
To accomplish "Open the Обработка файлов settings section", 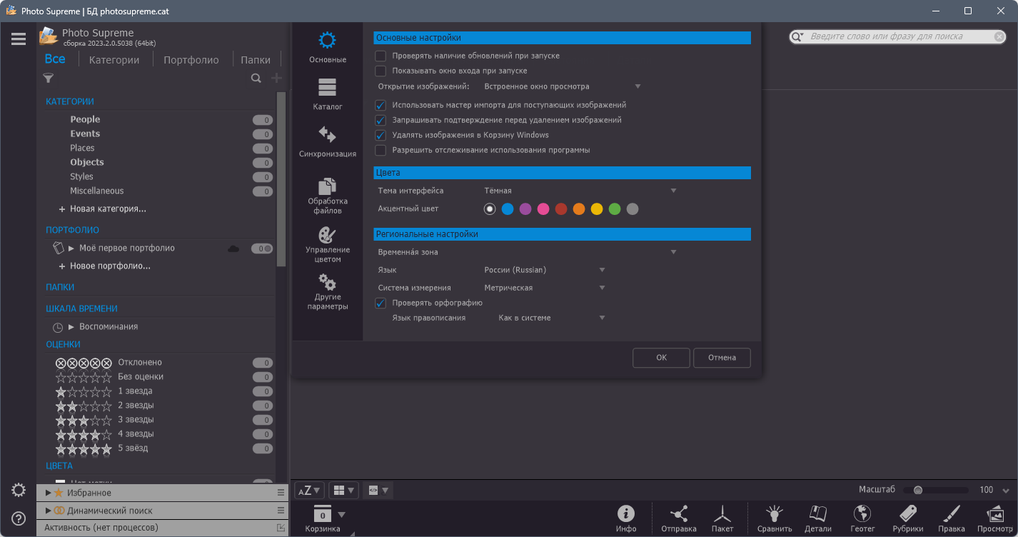I will [328, 194].
